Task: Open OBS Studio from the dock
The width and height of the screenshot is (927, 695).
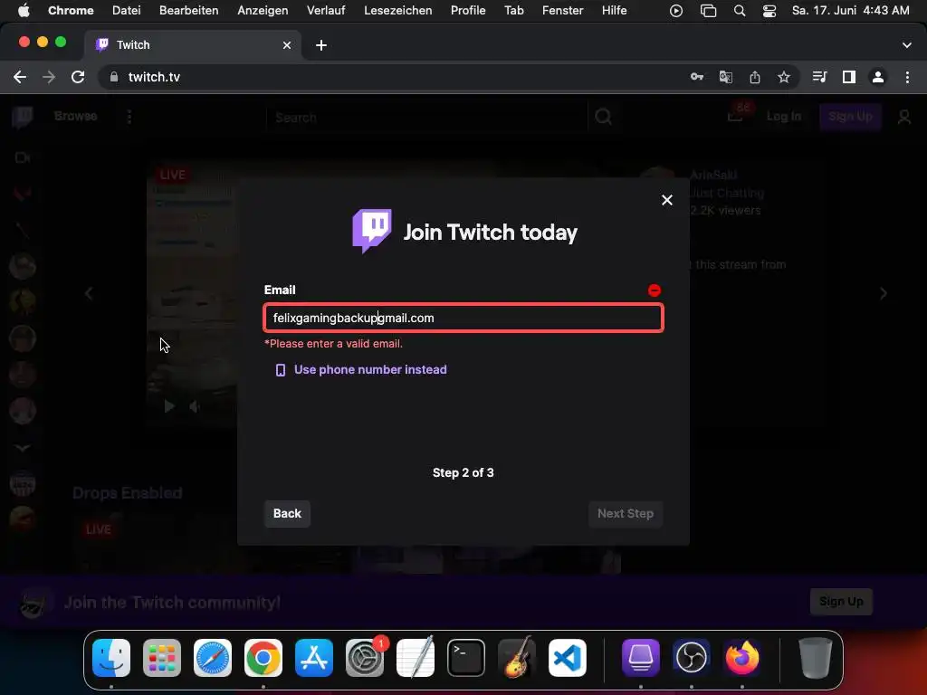Action: [691, 658]
